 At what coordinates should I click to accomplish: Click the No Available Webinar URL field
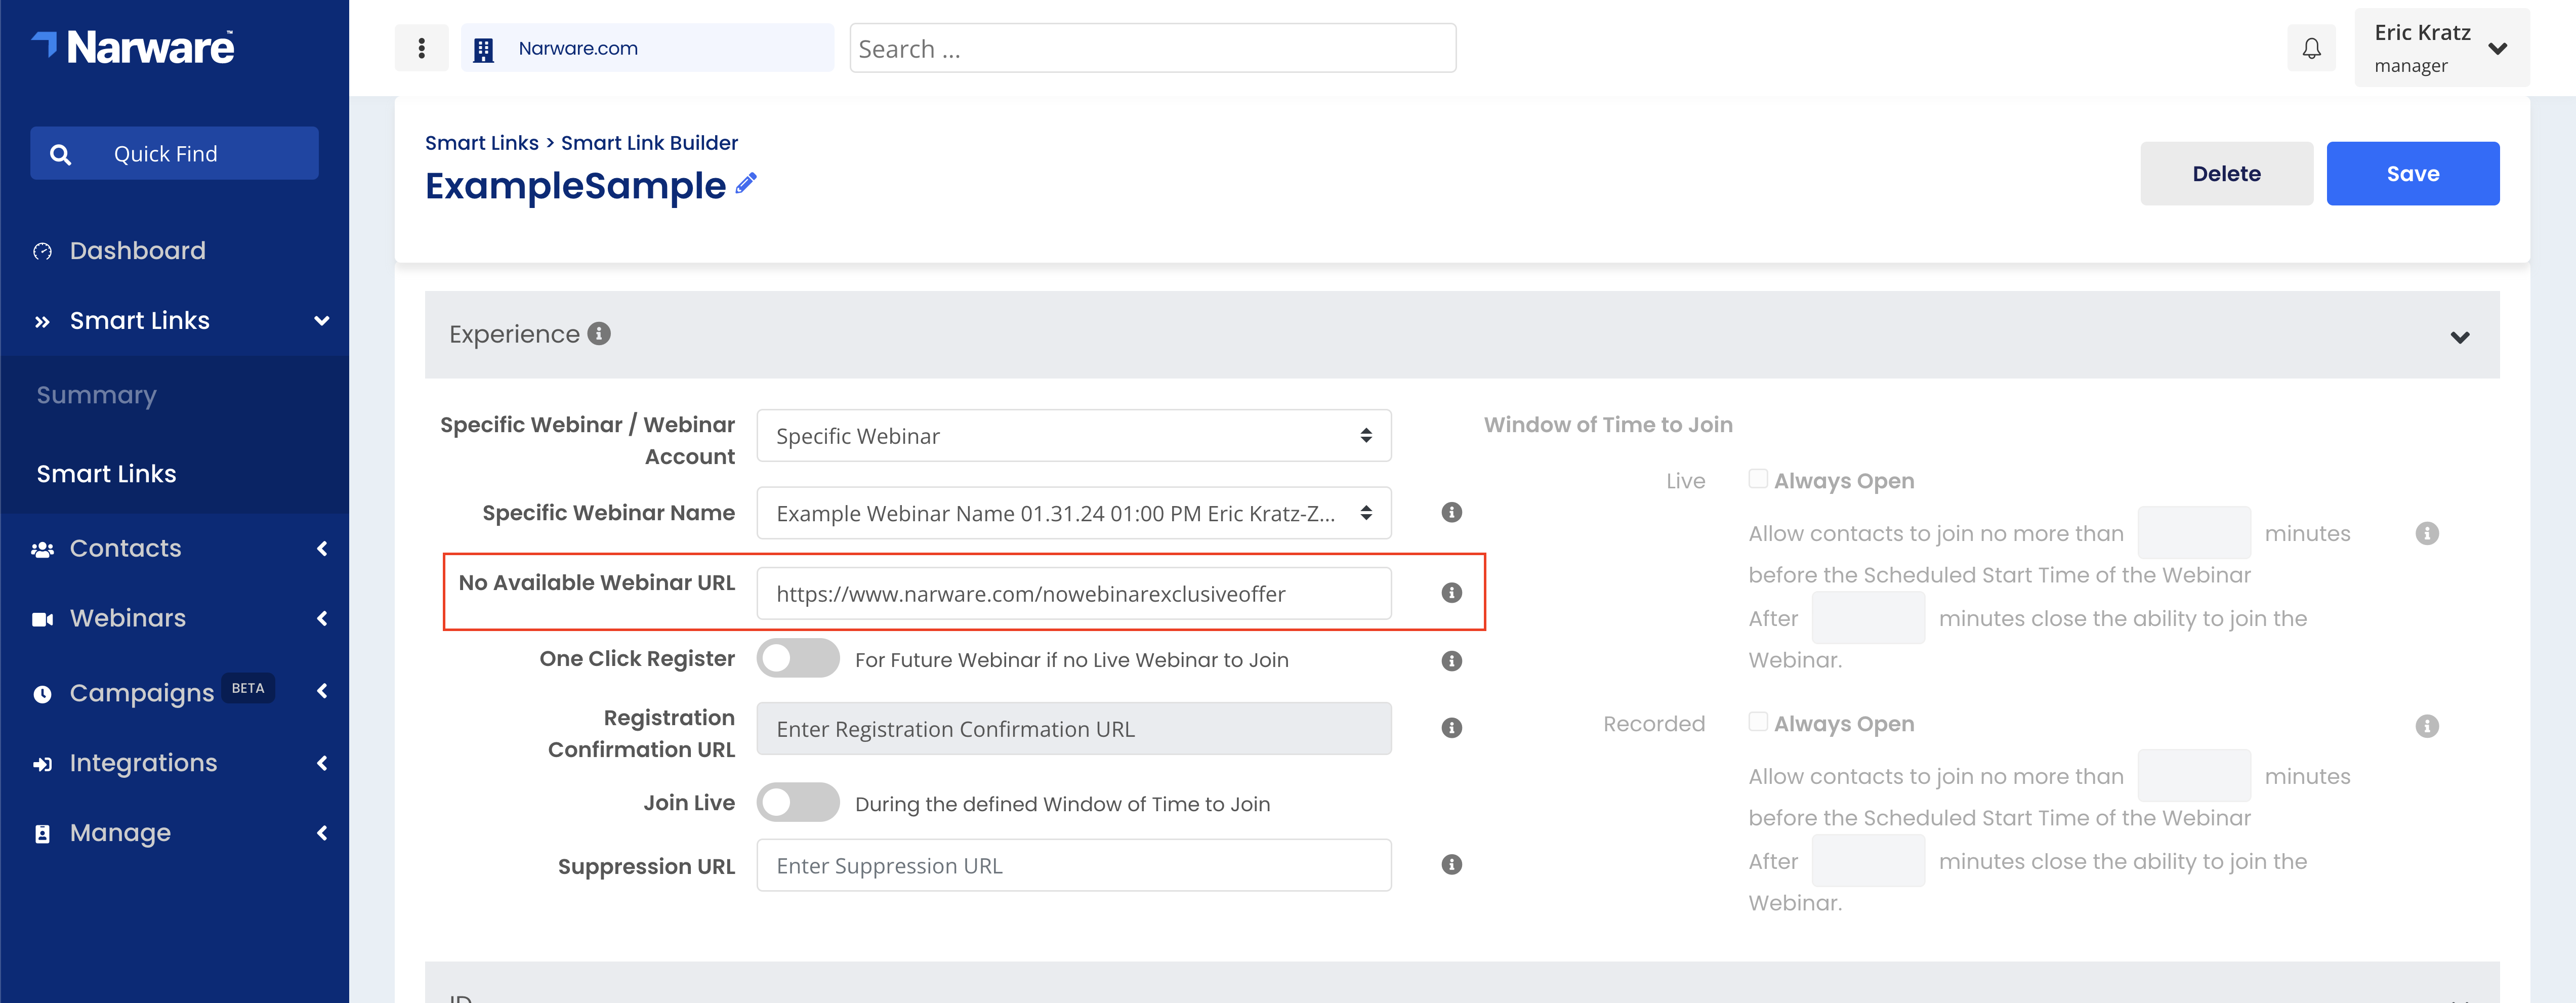coord(1073,593)
